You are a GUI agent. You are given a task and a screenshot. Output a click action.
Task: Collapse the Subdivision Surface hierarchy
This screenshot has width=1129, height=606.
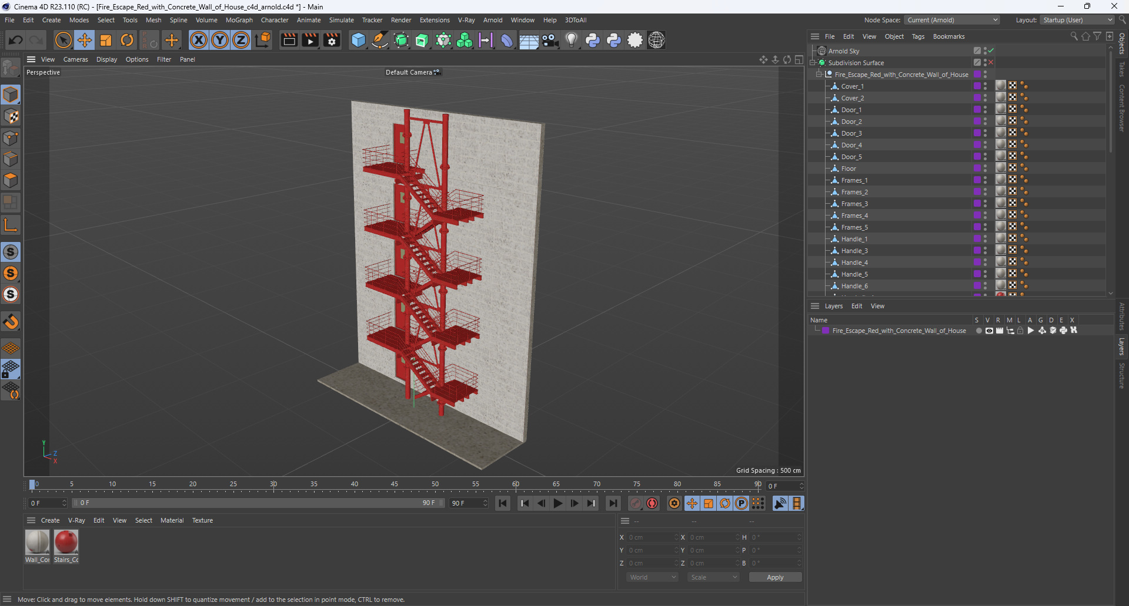click(x=813, y=63)
